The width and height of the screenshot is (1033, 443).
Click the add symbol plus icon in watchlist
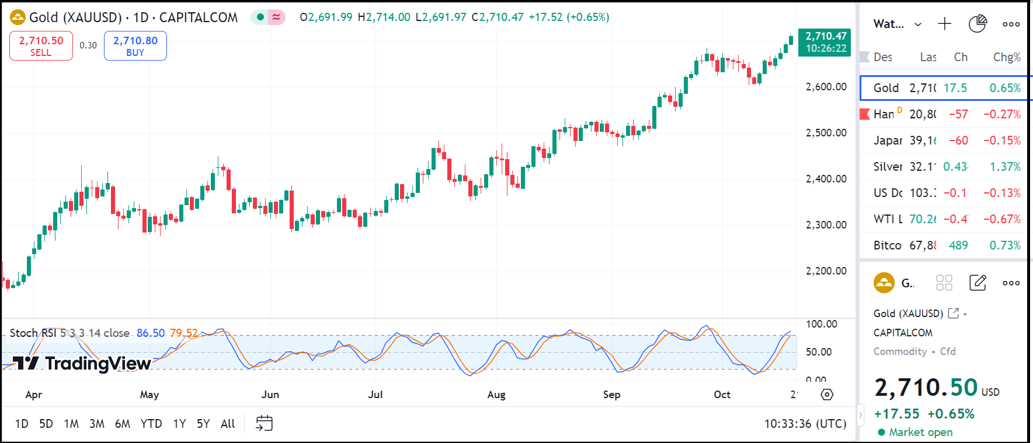944,24
